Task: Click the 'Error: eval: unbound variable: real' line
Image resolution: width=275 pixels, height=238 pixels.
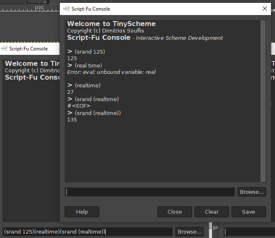Action: pyautogui.click(x=111, y=72)
